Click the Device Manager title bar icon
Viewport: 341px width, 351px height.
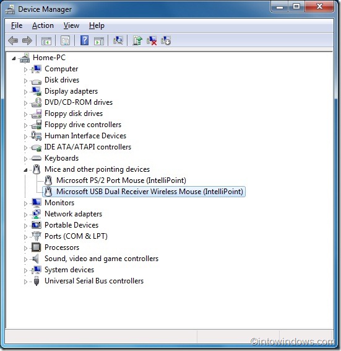pyautogui.click(x=10, y=9)
